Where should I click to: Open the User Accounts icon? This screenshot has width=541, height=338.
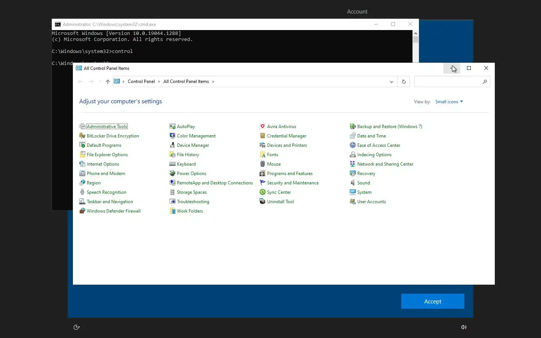[353, 201]
